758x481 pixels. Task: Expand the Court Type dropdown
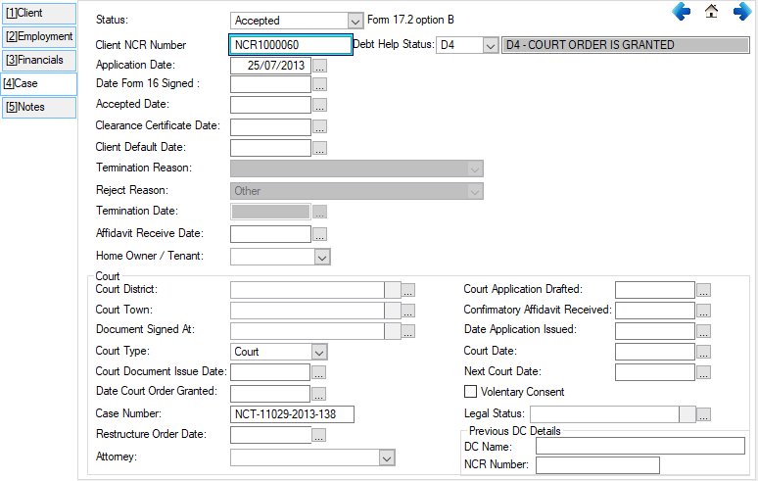coord(319,352)
